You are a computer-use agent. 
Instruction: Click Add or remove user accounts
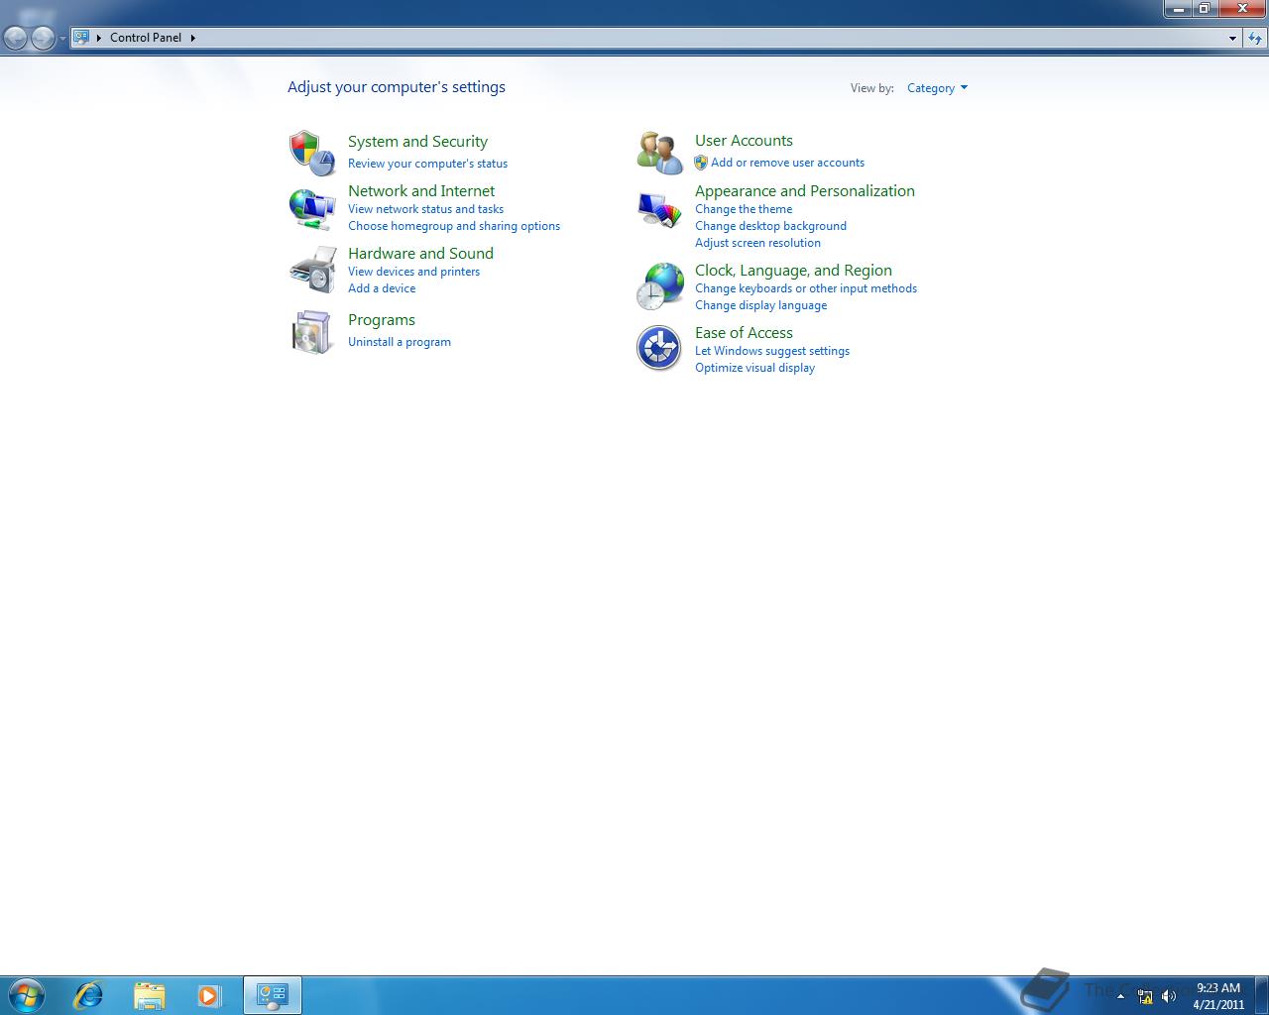tap(787, 163)
